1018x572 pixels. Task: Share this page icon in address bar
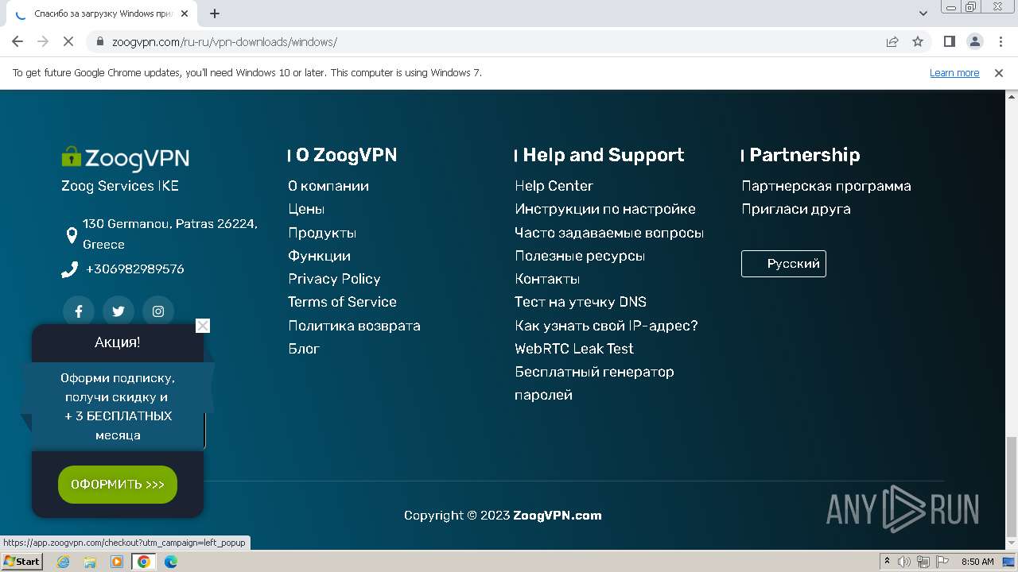tap(892, 42)
